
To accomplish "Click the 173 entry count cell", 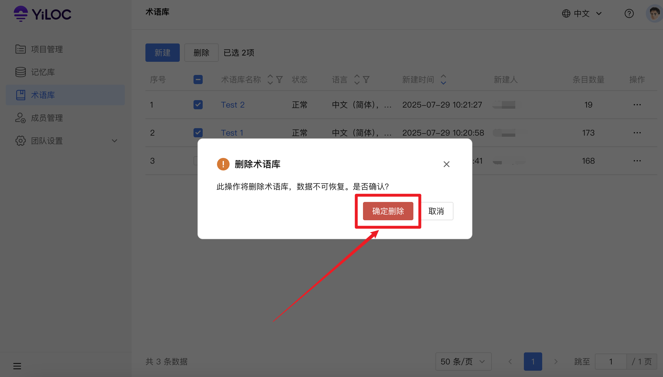I will [x=588, y=133].
